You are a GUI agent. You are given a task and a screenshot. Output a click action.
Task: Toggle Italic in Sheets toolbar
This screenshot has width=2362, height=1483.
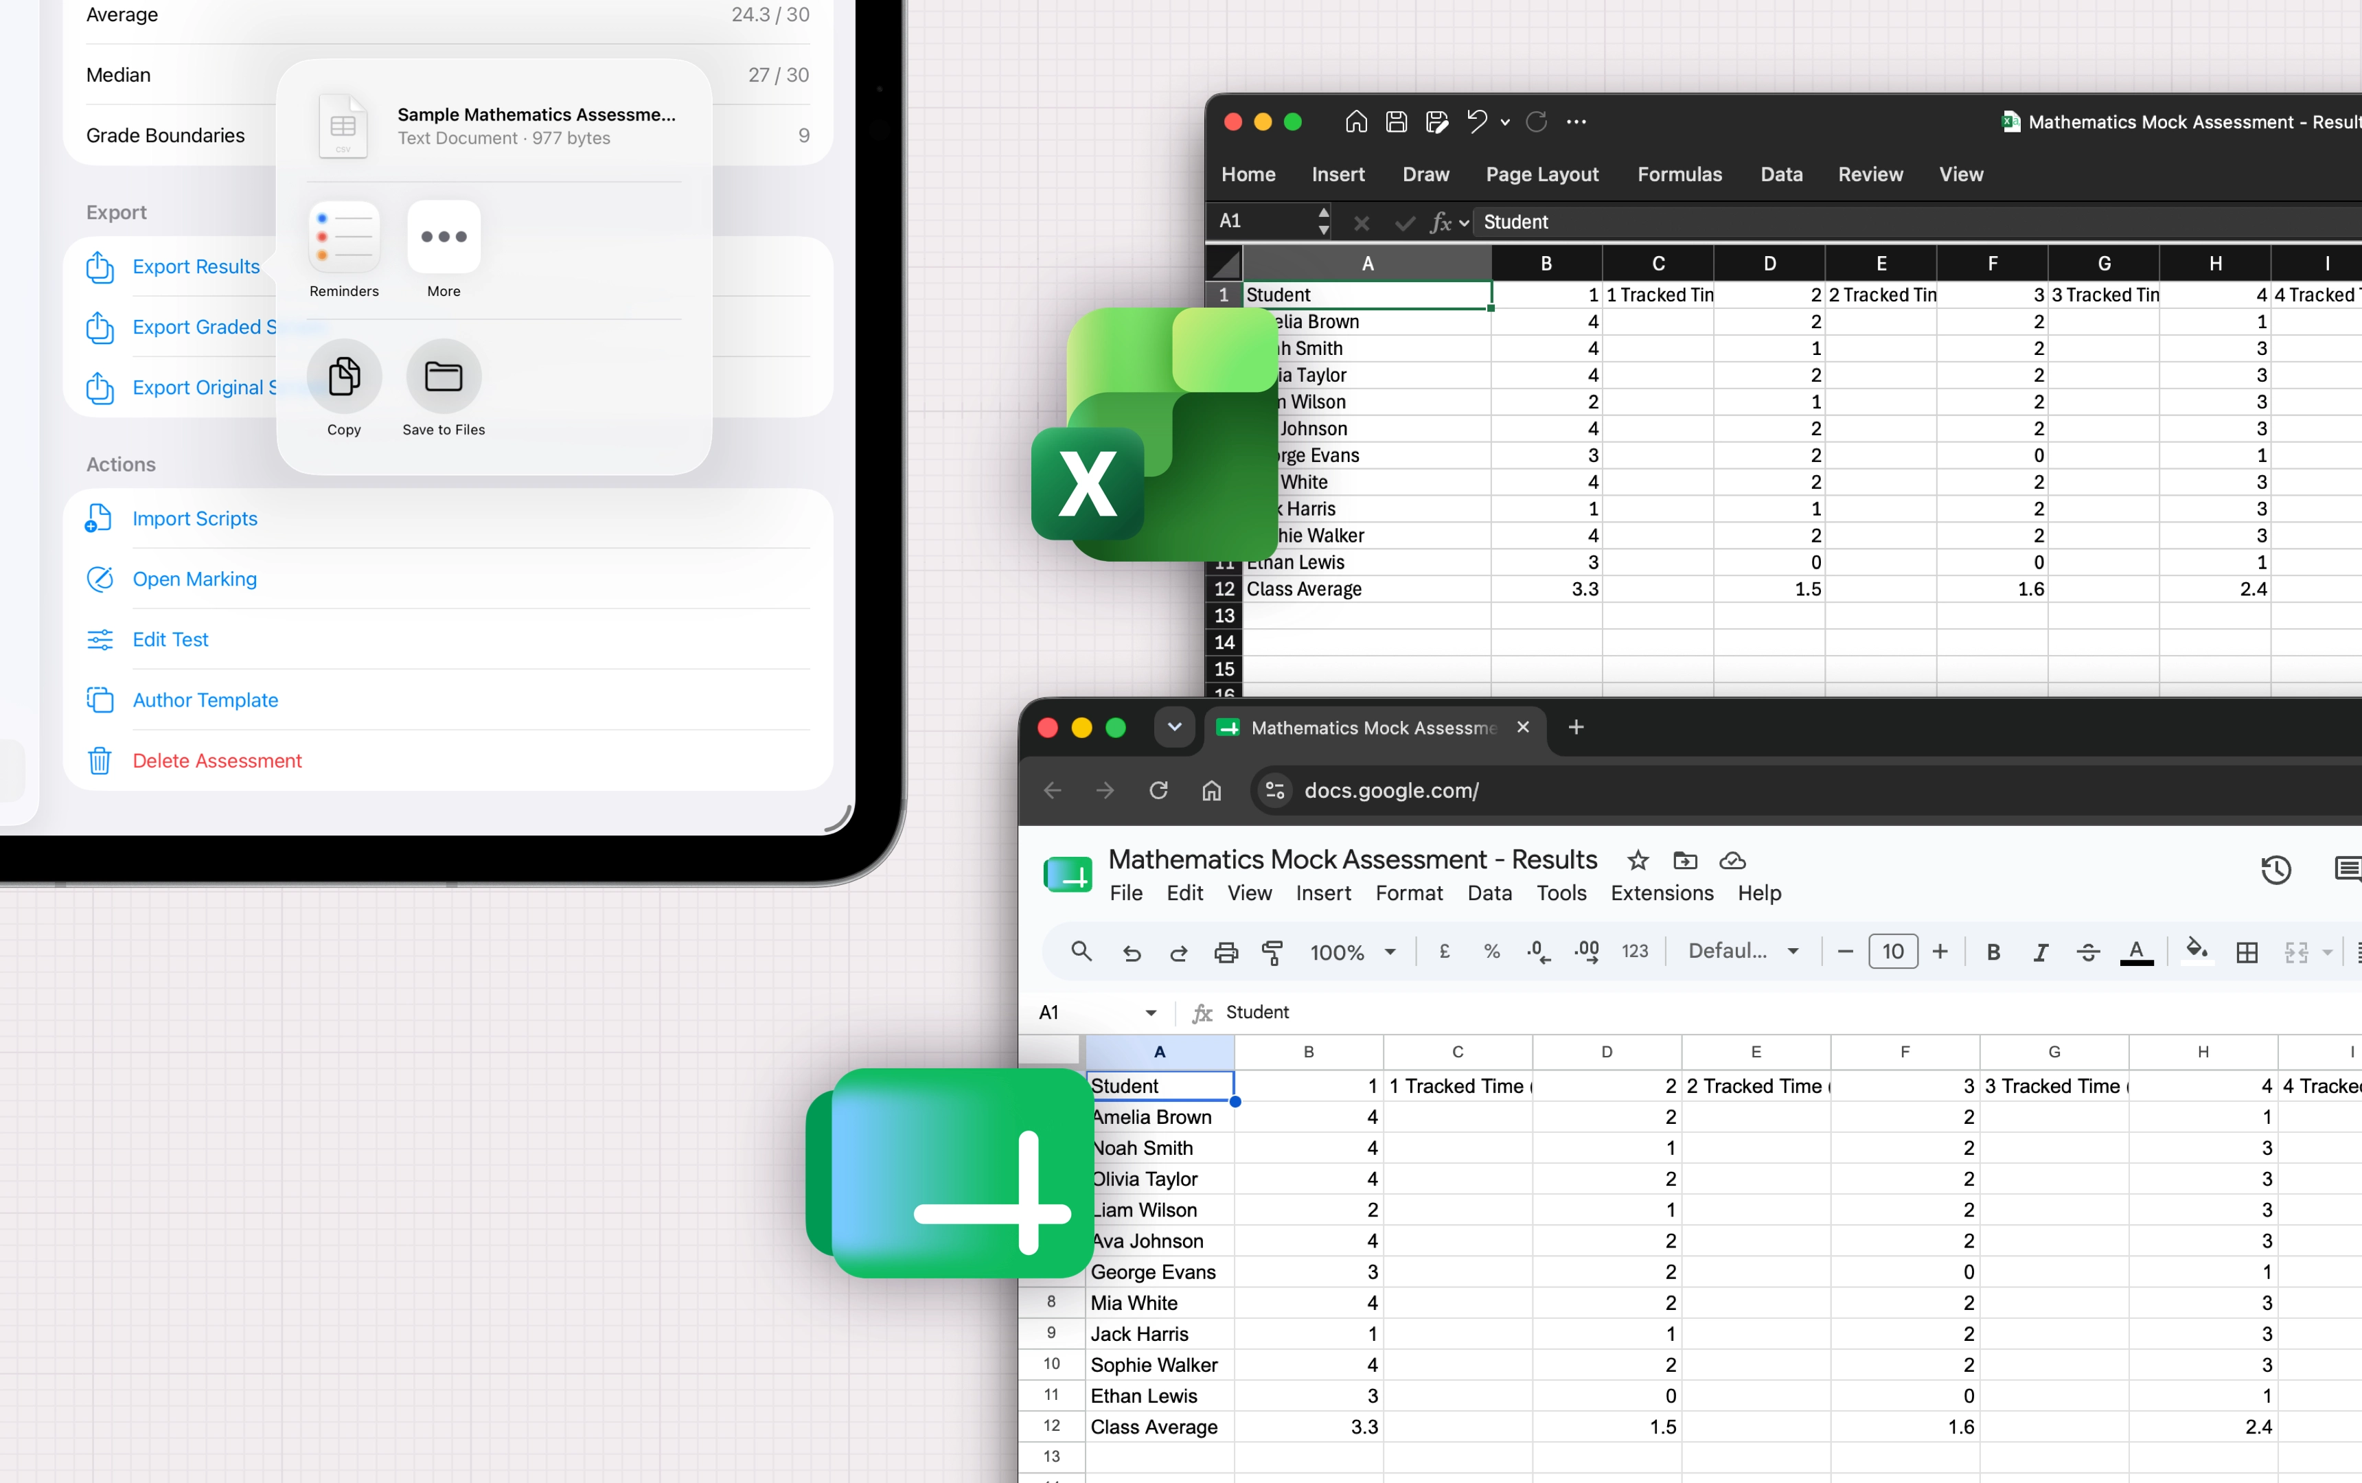pos(2040,952)
